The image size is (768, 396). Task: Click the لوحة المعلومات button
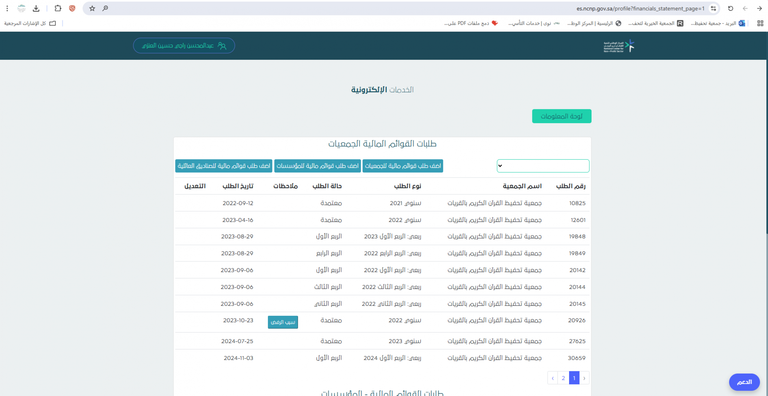tap(561, 116)
